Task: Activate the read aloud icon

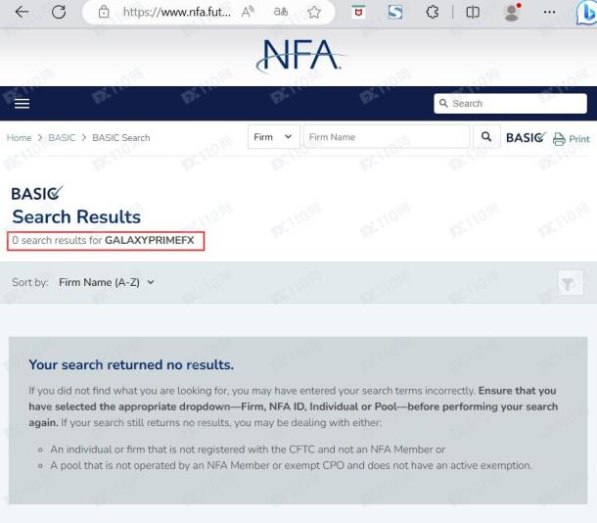Action: tap(248, 12)
